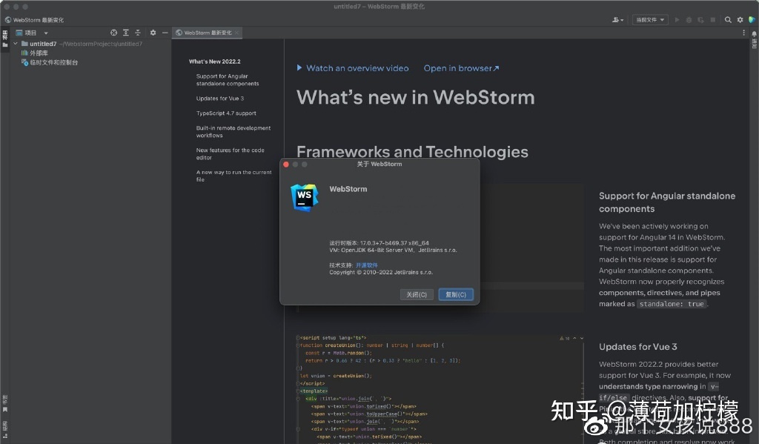Open Structure tool window on left stripe
759x444 pixels.
[x=5, y=430]
